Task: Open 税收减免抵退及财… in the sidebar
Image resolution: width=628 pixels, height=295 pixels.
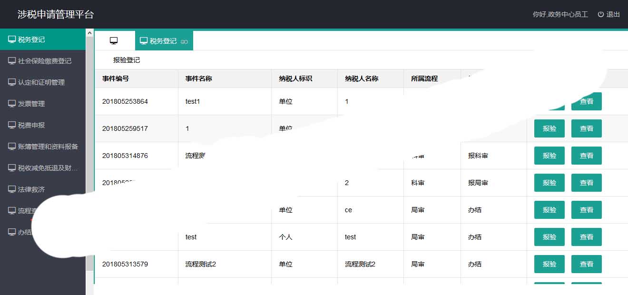Action: point(48,168)
